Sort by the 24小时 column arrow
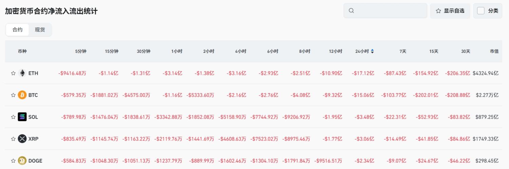The image size is (509, 169). pos(372,51)
